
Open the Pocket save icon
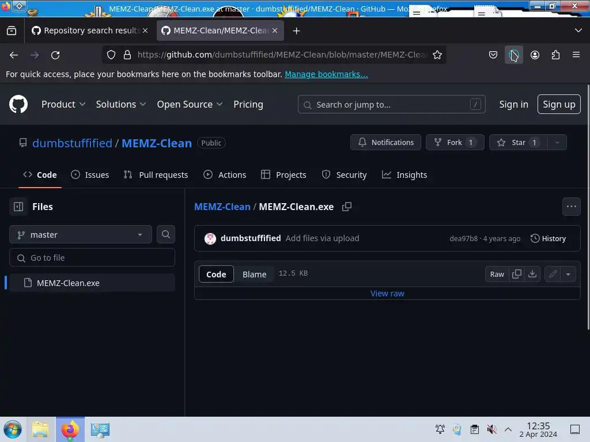tap(493, 55)
